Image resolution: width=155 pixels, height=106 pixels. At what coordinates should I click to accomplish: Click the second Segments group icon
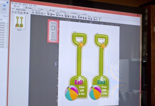click(x=97, y=19)
